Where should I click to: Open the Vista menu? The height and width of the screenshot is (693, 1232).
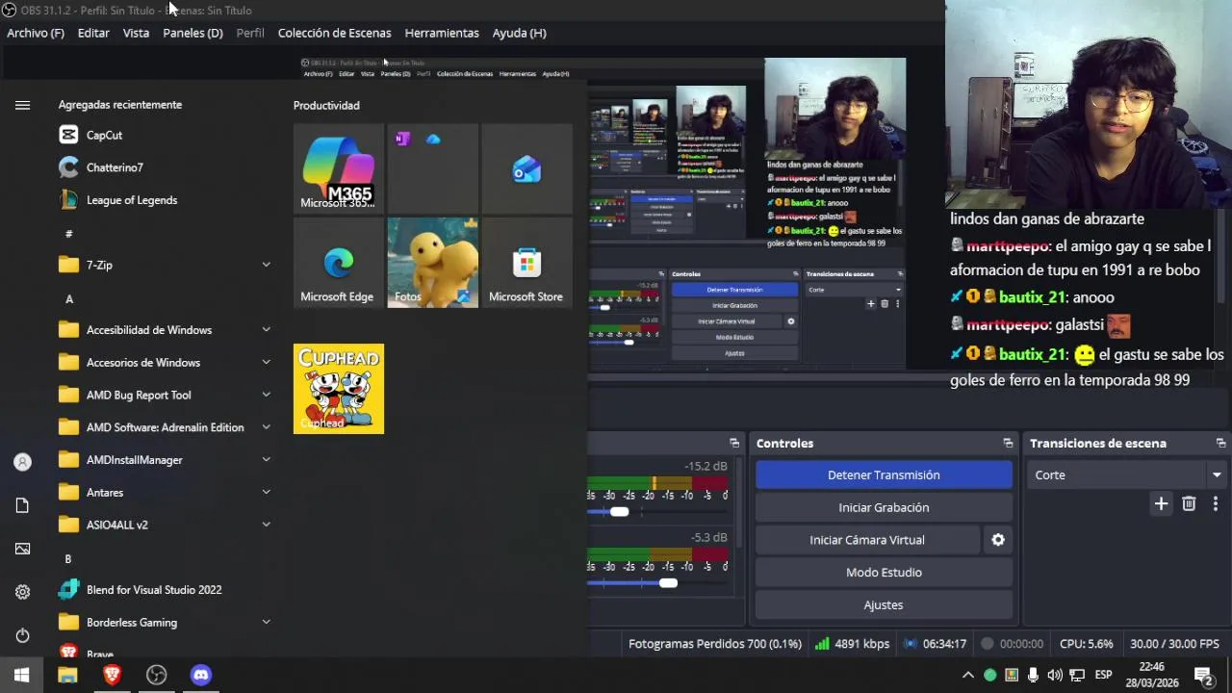[136, 33]
